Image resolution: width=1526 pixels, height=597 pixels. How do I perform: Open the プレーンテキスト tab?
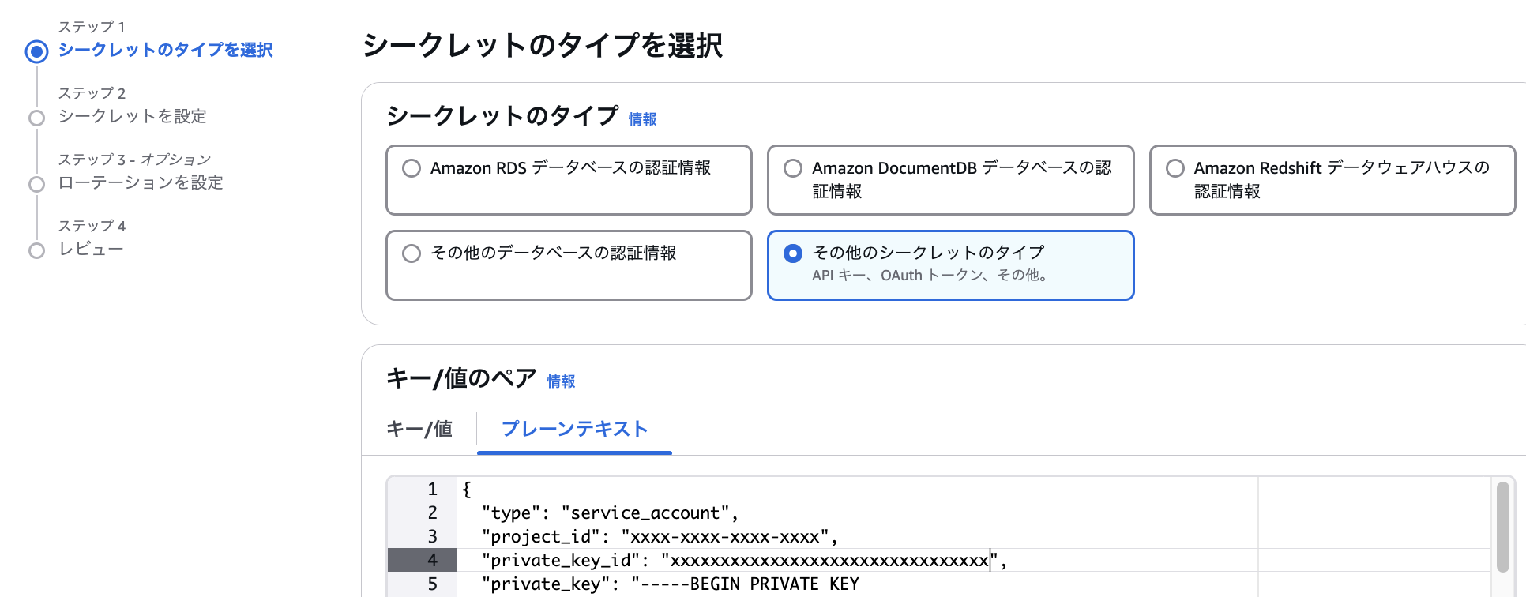tap(574, 429)
